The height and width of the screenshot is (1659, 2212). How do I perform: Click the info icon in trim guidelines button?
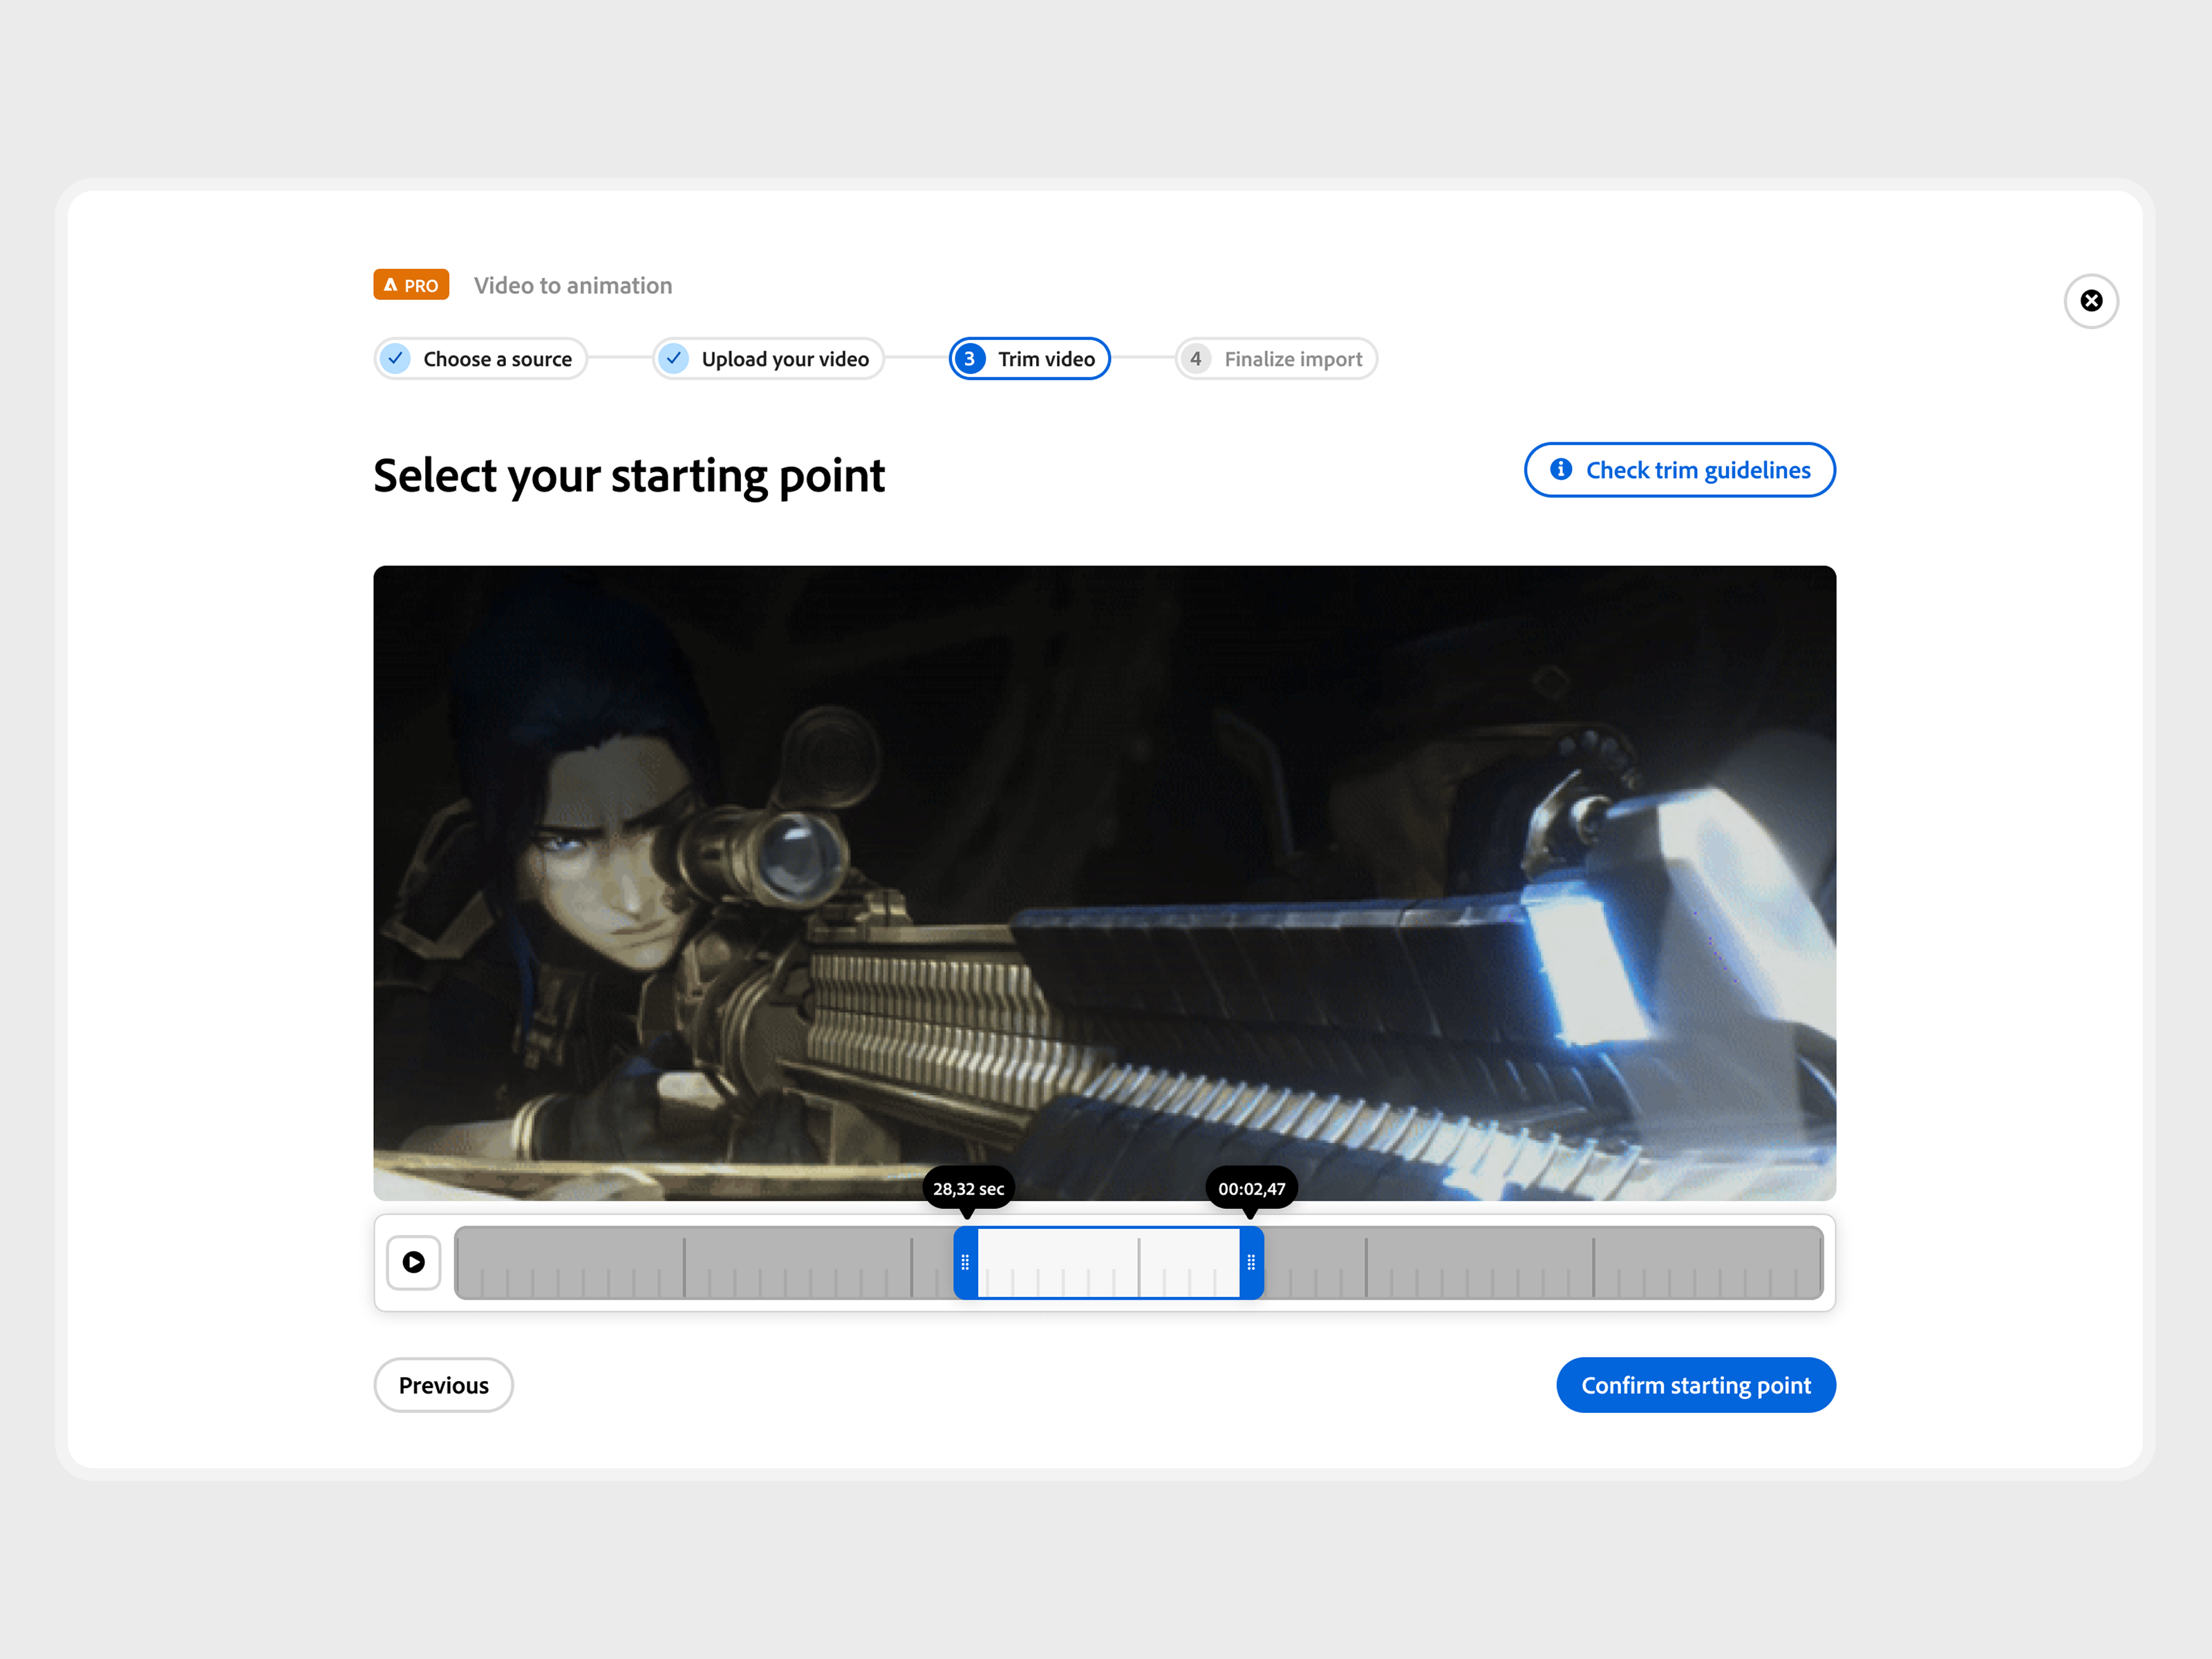point(1560,469)
